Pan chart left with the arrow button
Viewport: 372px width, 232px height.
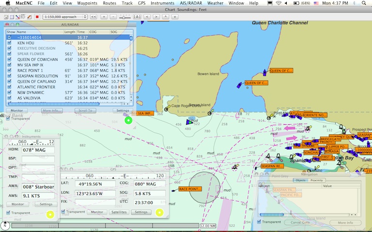[147, 16]
